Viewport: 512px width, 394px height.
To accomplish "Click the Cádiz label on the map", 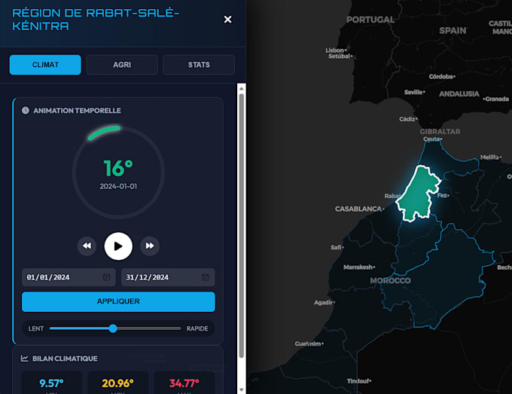I will [x=407, y=119].
